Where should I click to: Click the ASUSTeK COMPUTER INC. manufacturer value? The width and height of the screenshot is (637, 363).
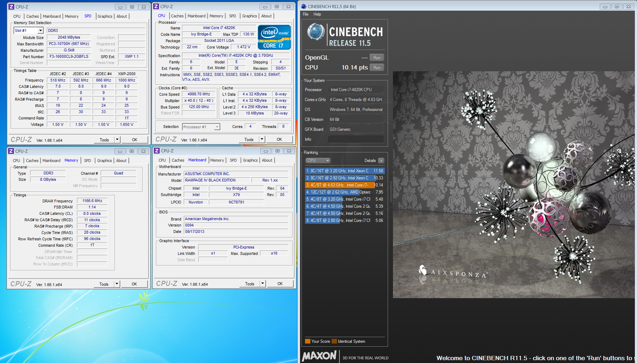tap(236, 174)
